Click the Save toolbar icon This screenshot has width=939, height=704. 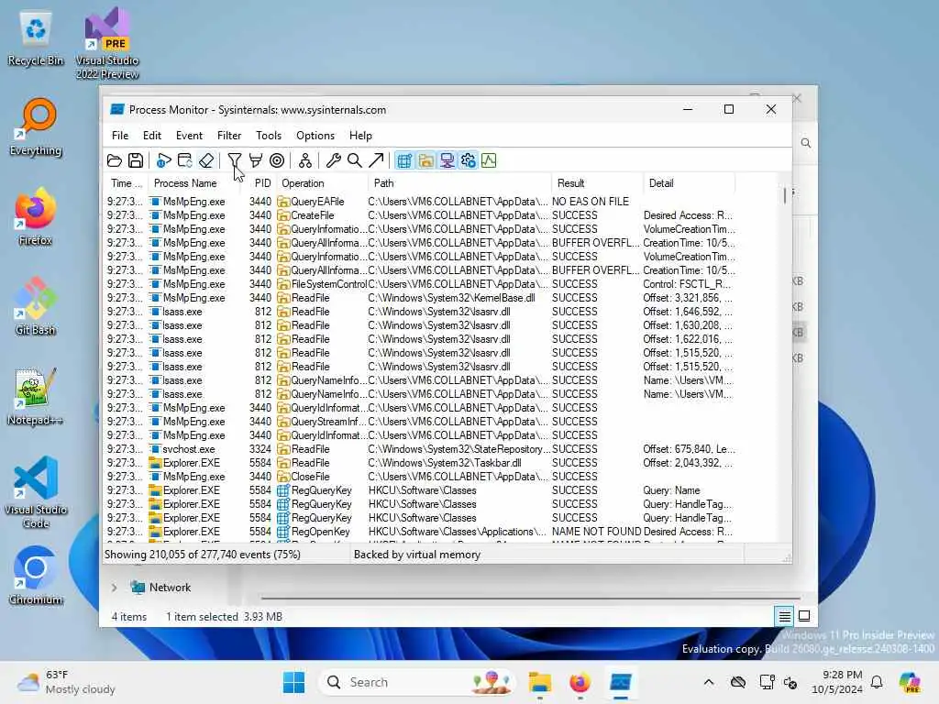pos(136,160)
